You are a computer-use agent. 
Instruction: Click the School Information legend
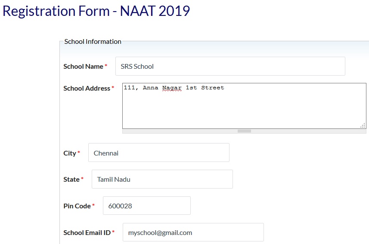coord(93,42)
